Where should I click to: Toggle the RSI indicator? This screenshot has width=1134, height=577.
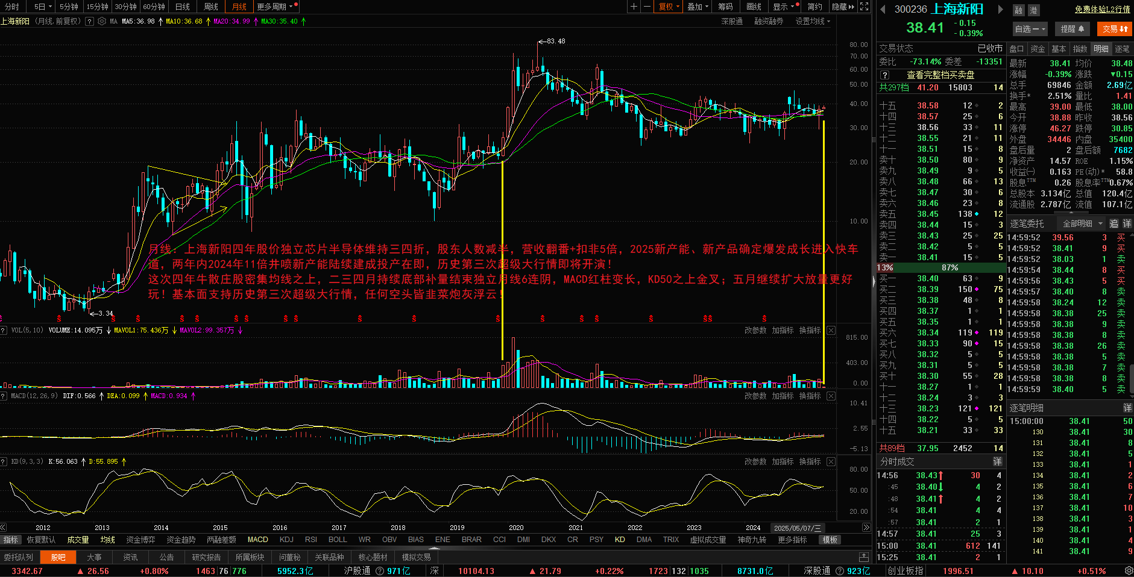click(x=311, y=540)
